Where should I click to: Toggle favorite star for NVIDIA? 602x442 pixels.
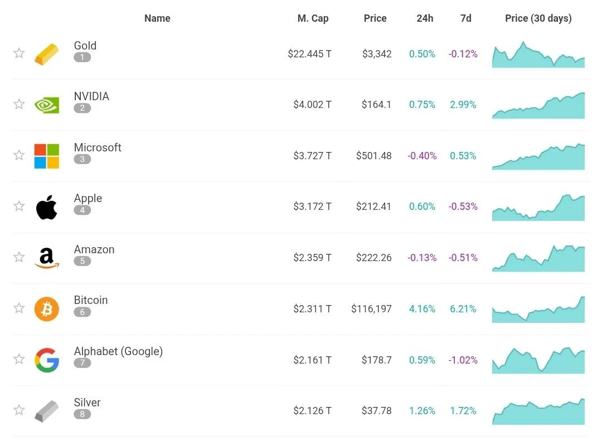pyautogui.click(x=19, y=104)
